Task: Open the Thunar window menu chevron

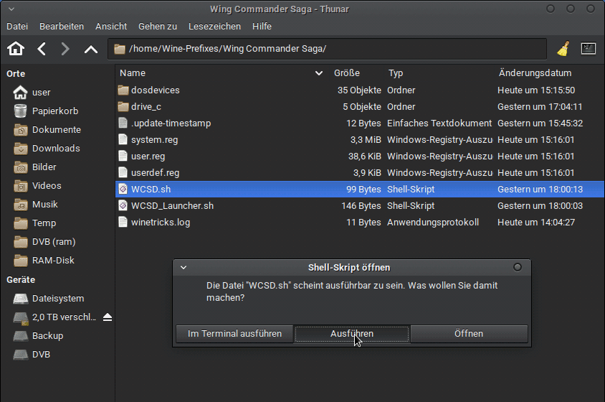Action: click(x=11, y=9)
